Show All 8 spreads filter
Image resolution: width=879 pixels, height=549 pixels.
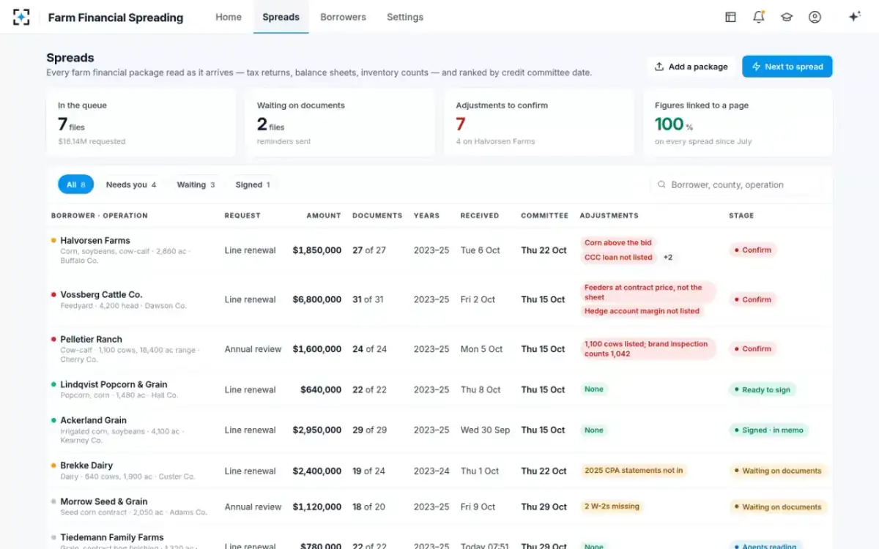point(75,184)
